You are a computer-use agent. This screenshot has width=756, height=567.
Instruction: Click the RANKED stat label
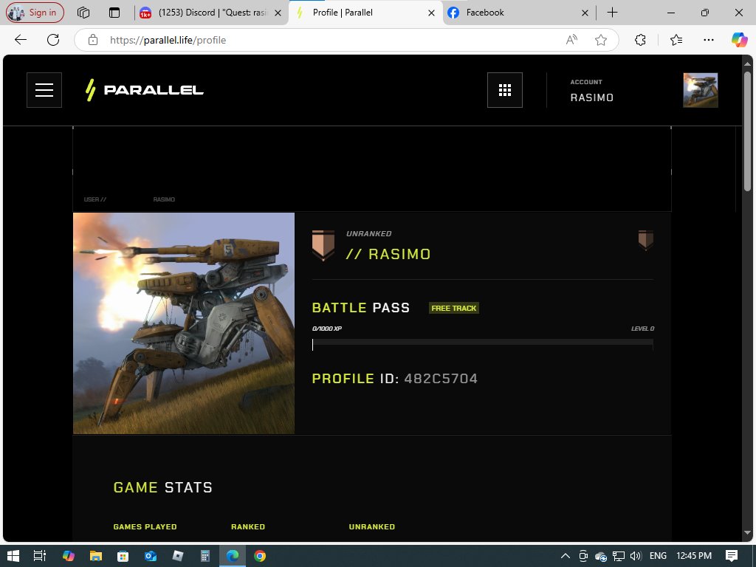pos(248,526)
